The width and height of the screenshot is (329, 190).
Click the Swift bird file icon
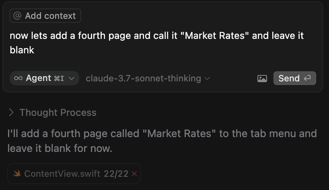[x=17, y=173]
